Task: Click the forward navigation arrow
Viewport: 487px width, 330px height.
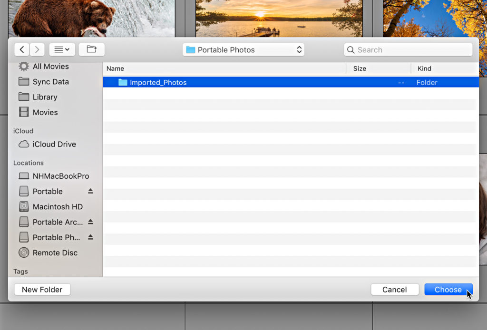Action: (37, 49)
